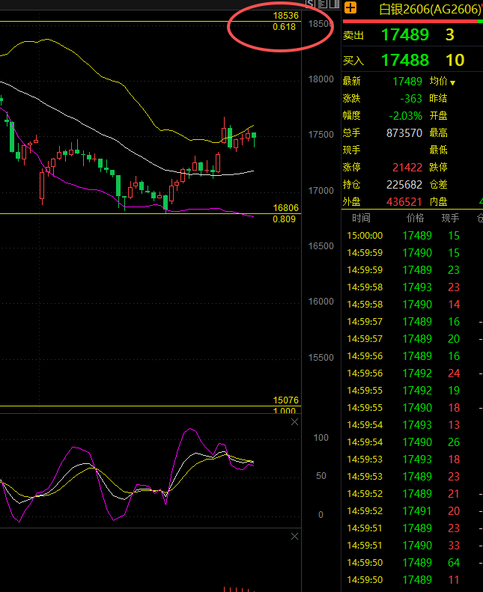
Task: Click the 现手 column header in tick list
Action: click(450, 218)
